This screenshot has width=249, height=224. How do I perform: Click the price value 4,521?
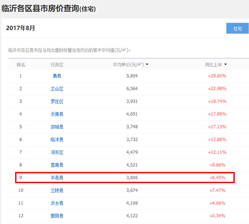coord(132,165)
